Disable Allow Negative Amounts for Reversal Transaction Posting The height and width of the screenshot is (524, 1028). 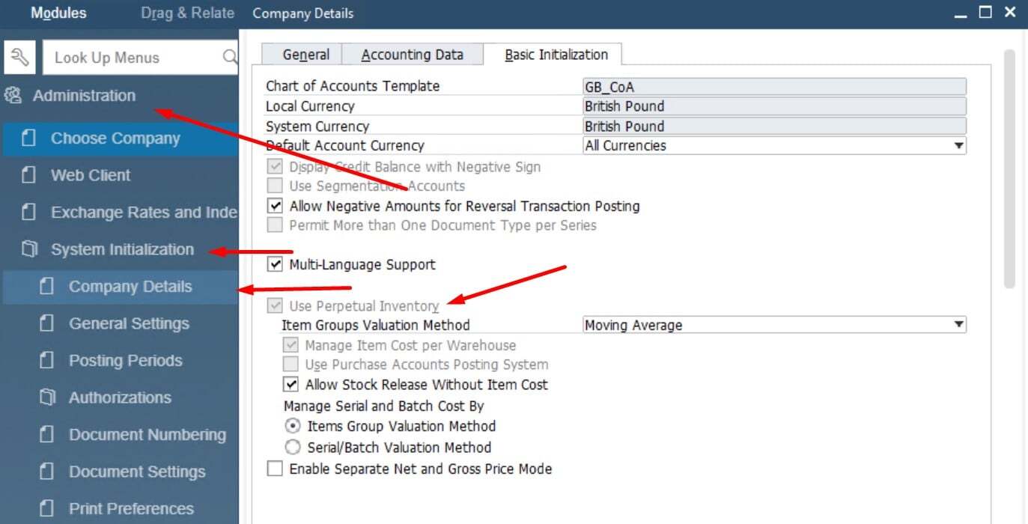[275, 206]
